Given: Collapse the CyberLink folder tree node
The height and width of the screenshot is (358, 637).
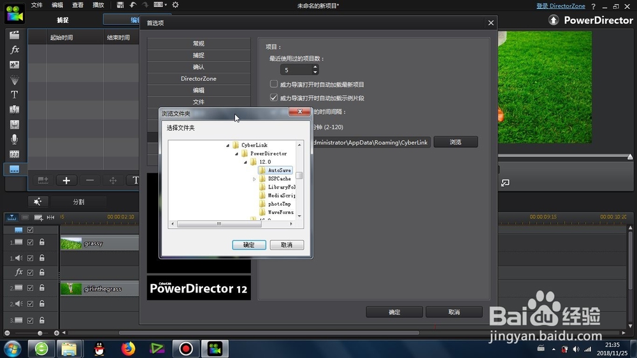Looking at the screenshot, I should pyautogui.click(x=227, y=145).
